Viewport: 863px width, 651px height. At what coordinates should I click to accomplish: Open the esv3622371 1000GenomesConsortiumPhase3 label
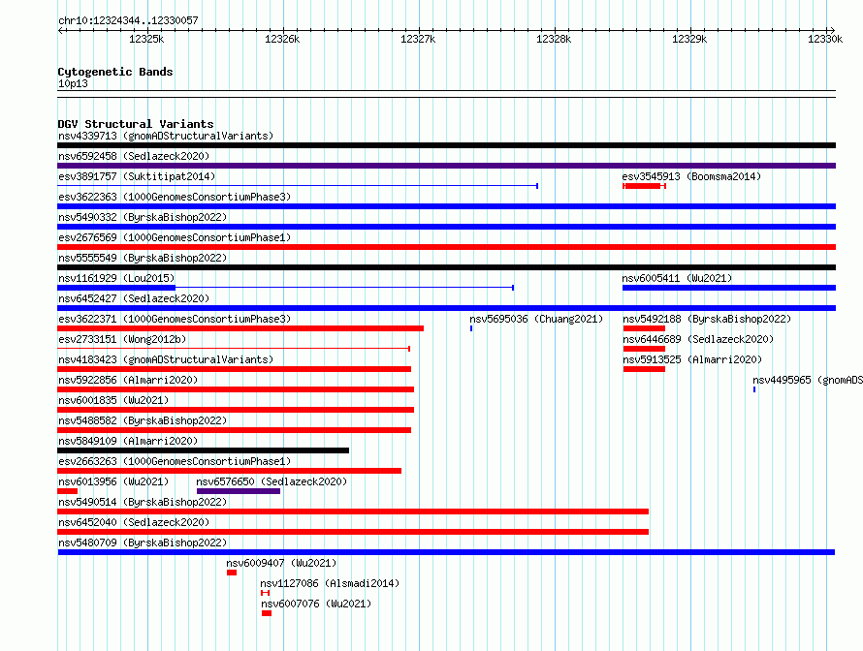tap(175, 319)
